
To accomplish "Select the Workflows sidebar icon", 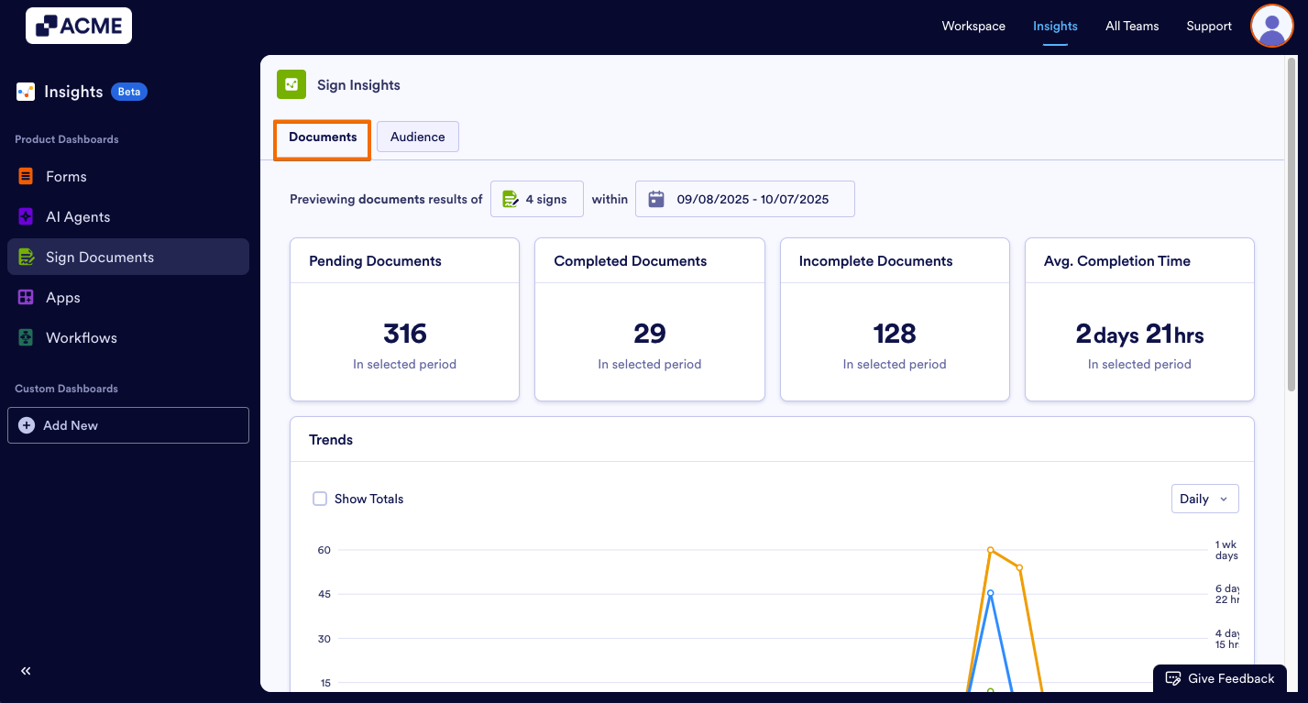I will click(x=26, y=337).
